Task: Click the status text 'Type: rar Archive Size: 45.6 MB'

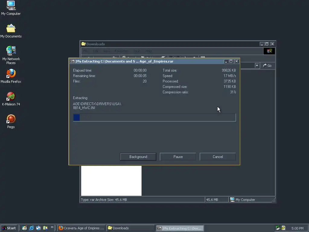Action: [104, 200]
